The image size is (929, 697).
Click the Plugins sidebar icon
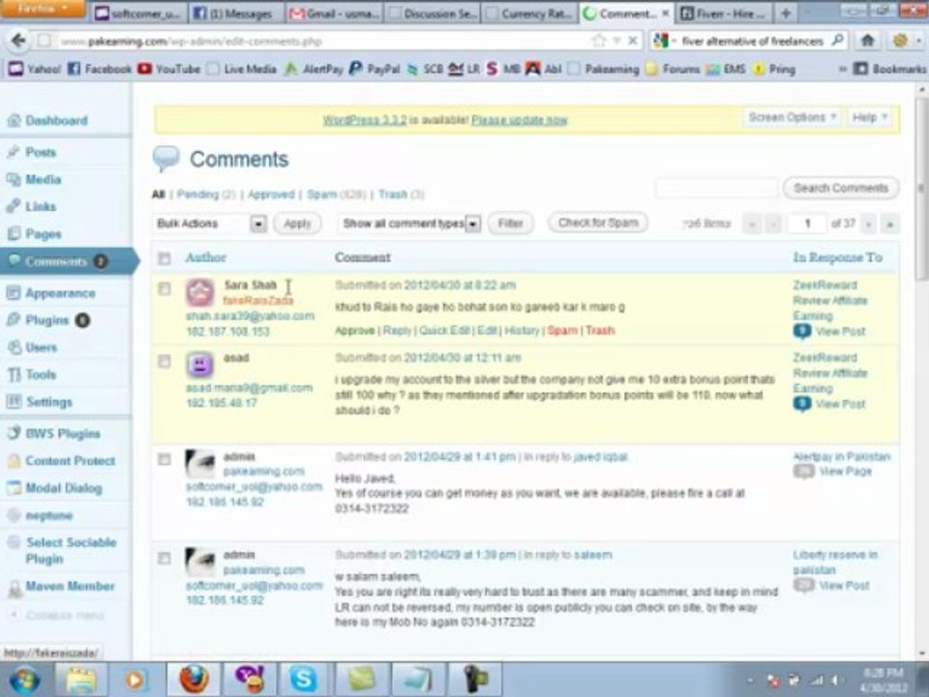14,320
